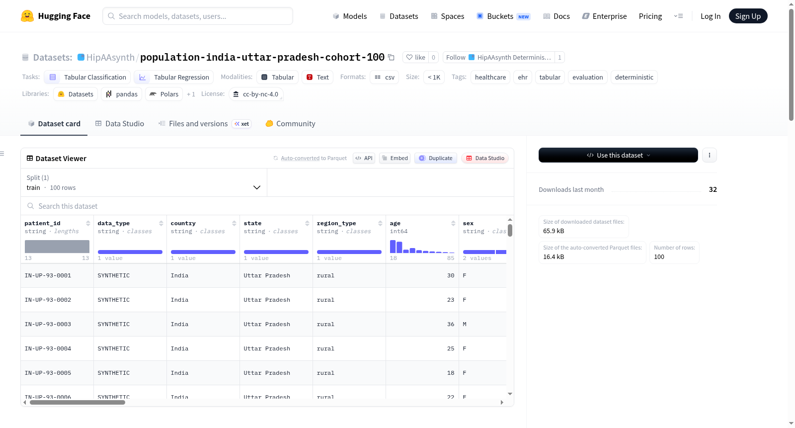Copy dataset name with the copy icon
Screen dimensions: 795x428
pyautogui.click(x=391, y=58)
